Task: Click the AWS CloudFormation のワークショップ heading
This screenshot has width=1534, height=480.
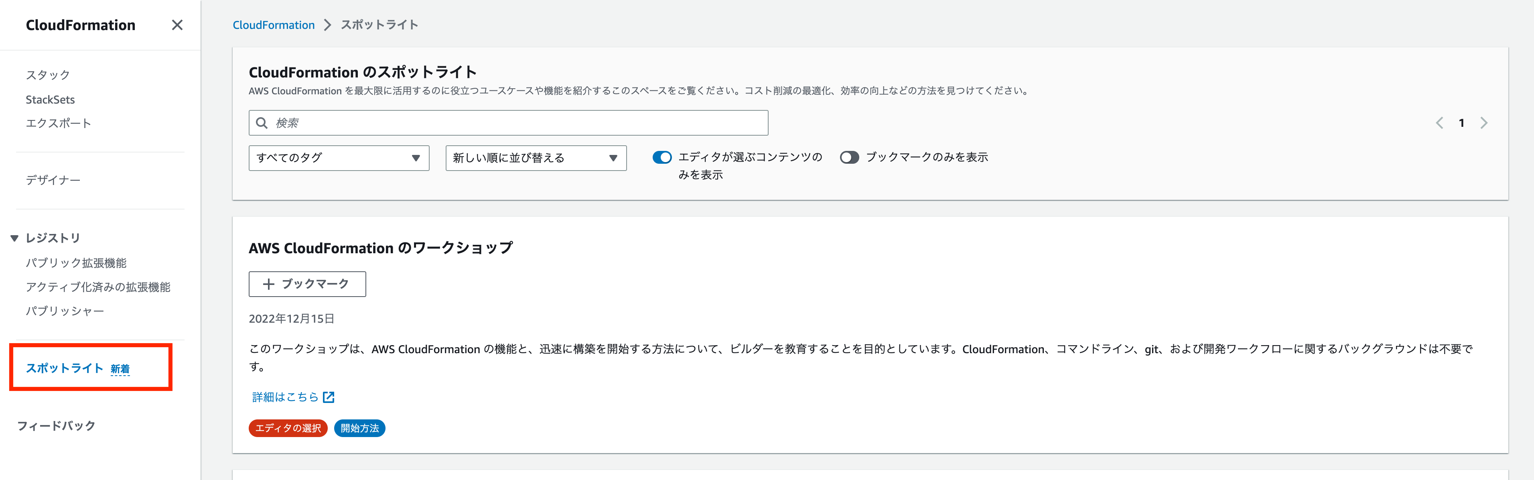Action: (x=381, y=248)
